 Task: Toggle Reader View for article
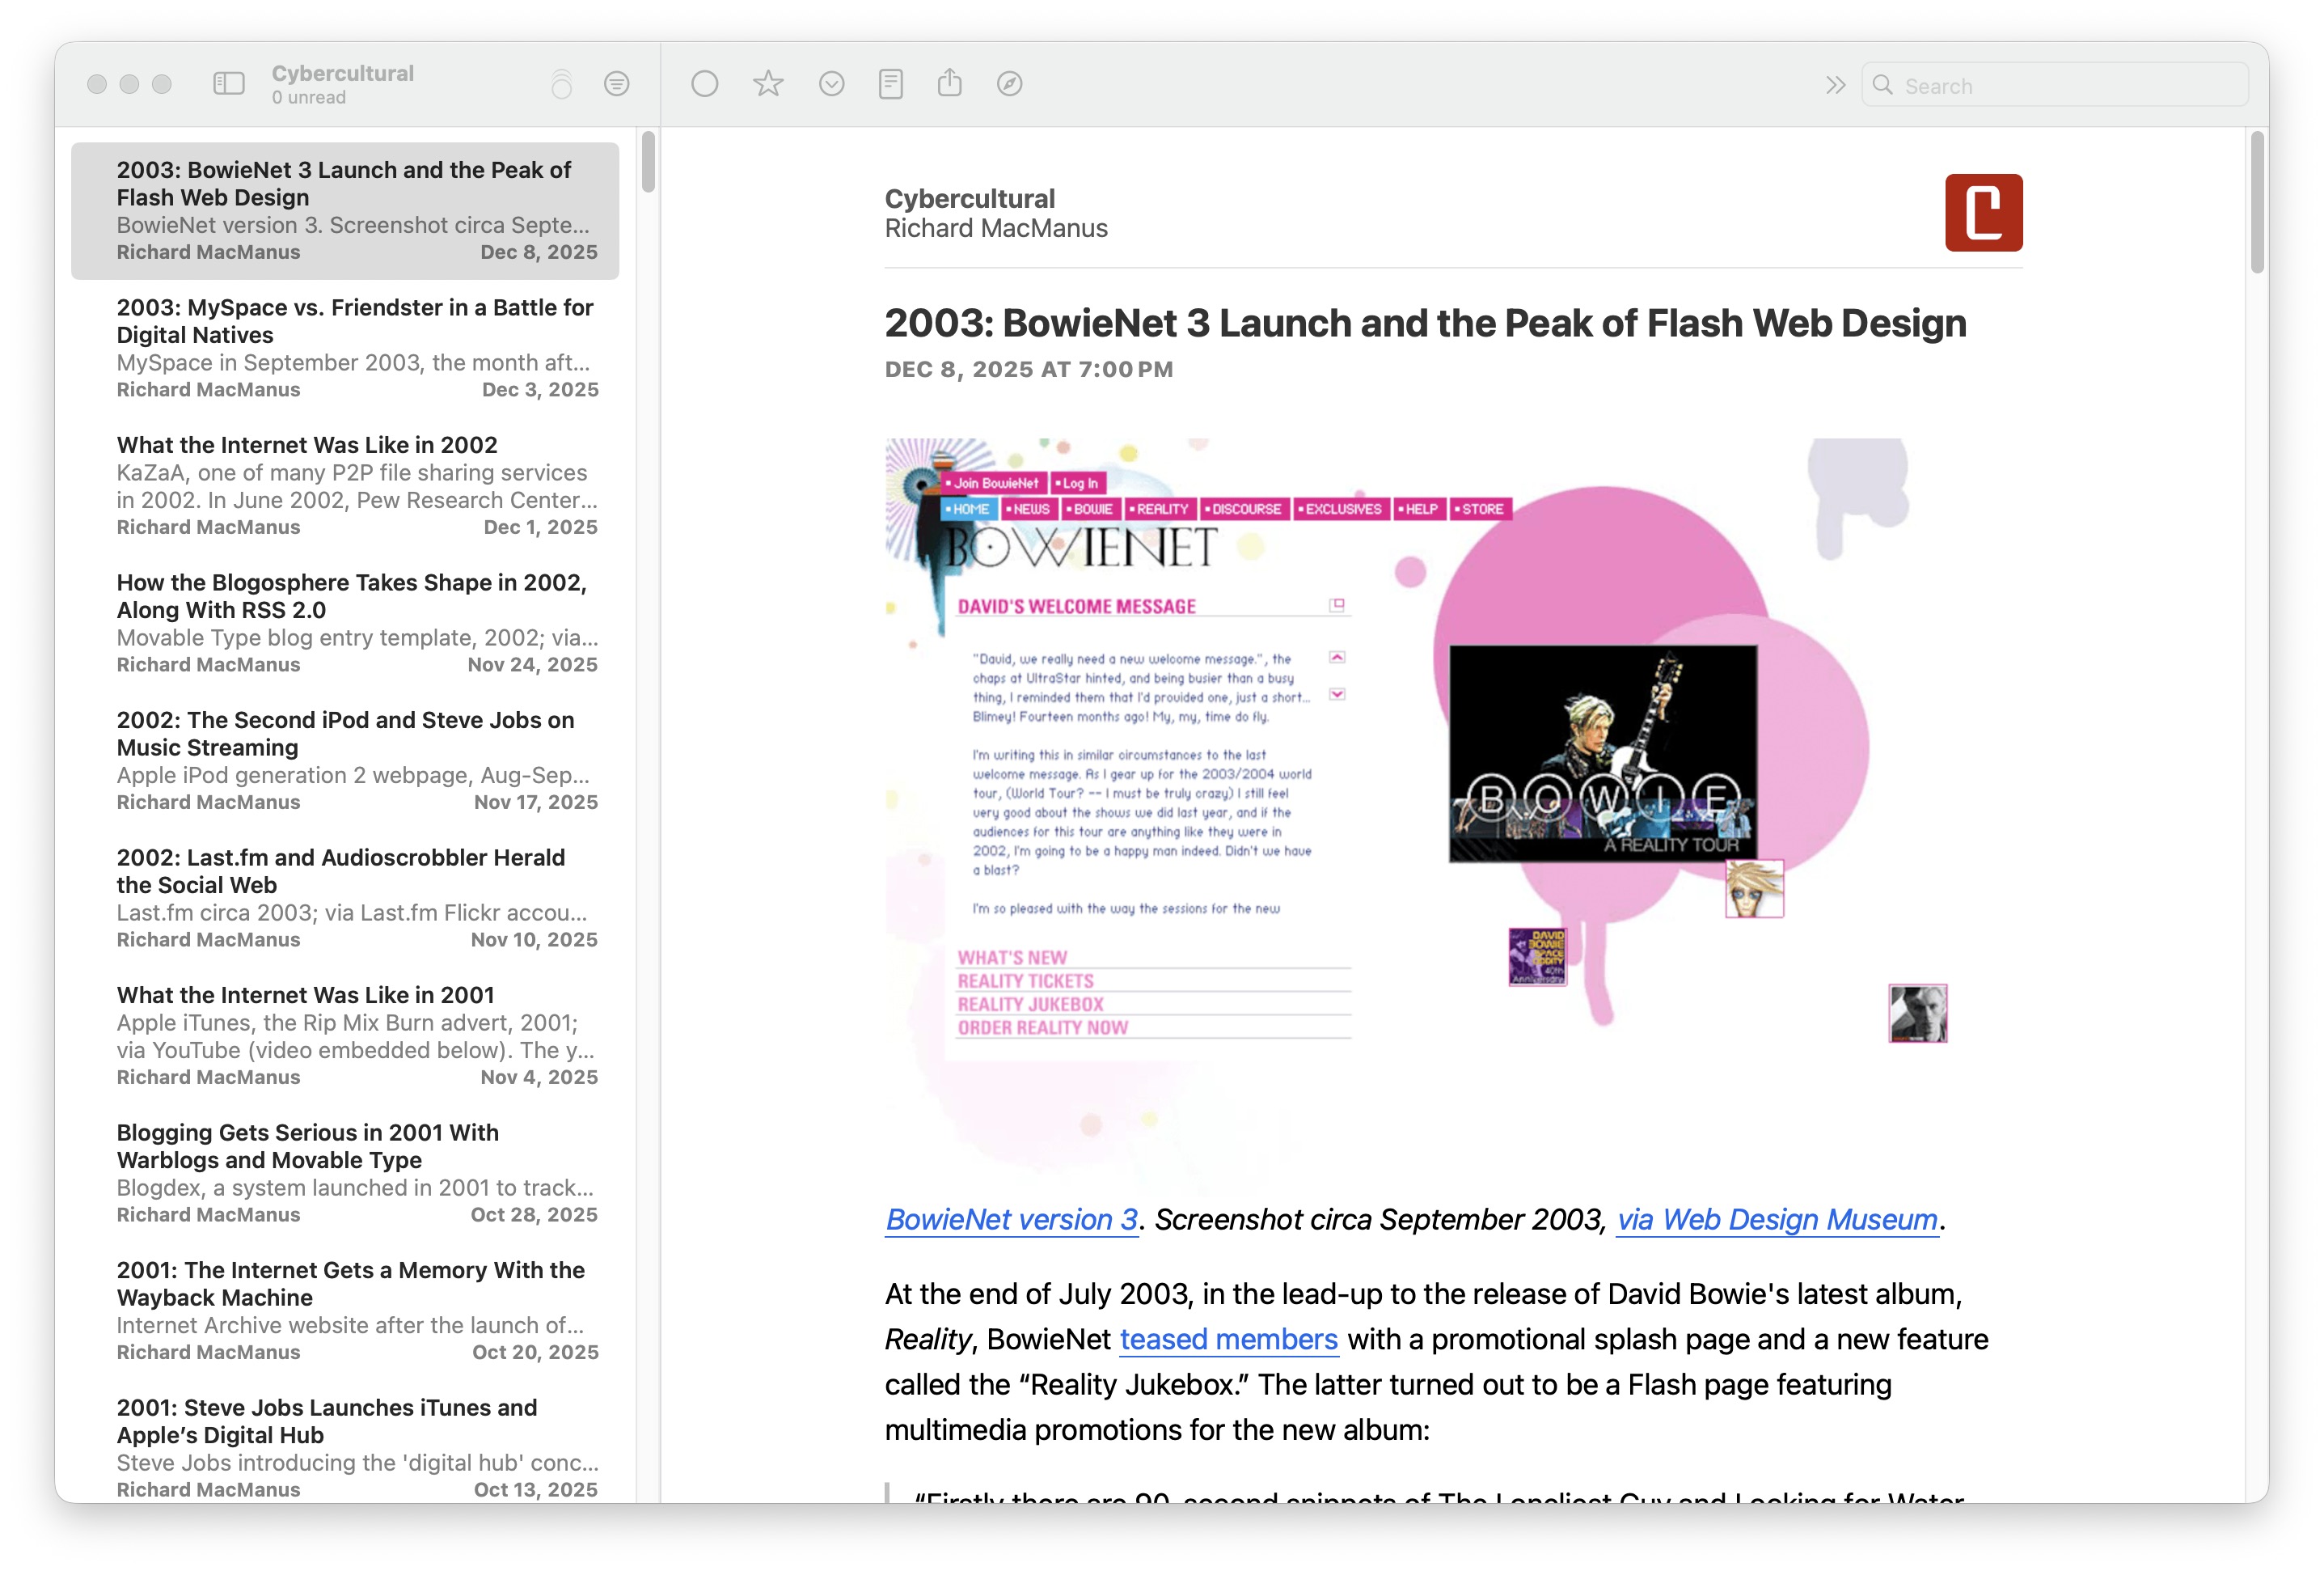[x=891, y=84]
